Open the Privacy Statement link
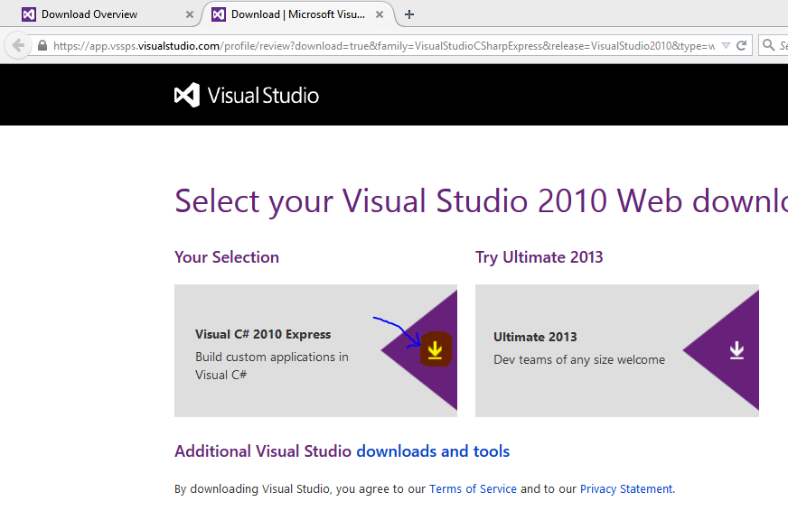 pyautogui.click(x=625, y=488)
